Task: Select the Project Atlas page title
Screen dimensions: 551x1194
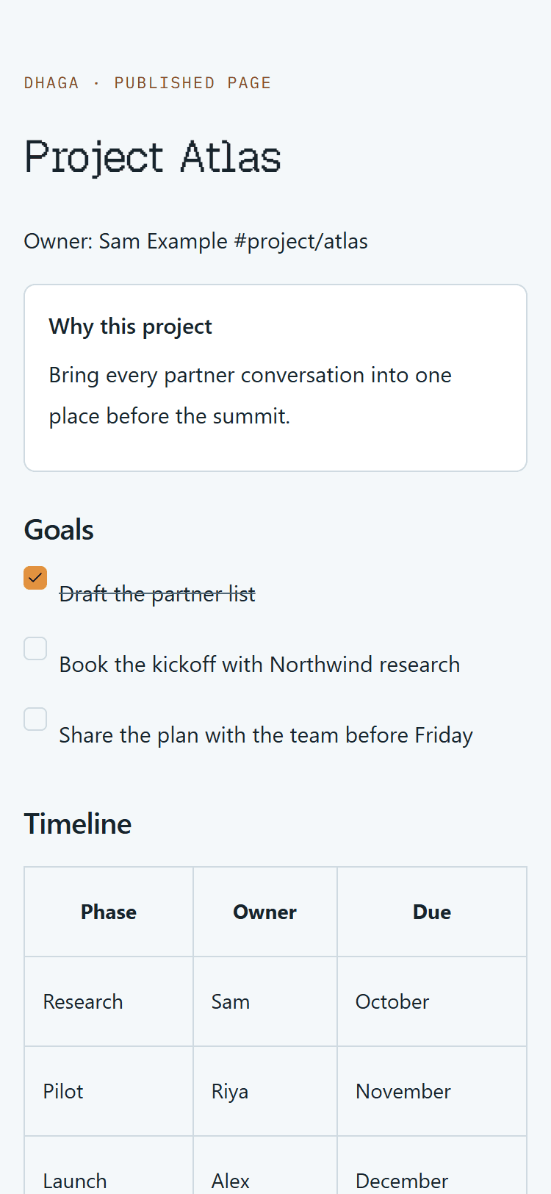Action: tap(153, 157)
